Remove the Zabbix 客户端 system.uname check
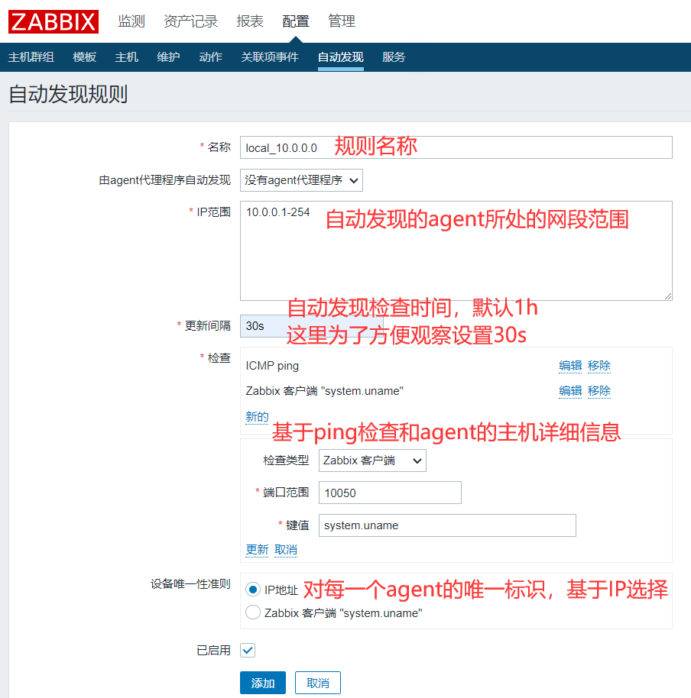This screenshot has height=698, width=691. click(599, 391)
